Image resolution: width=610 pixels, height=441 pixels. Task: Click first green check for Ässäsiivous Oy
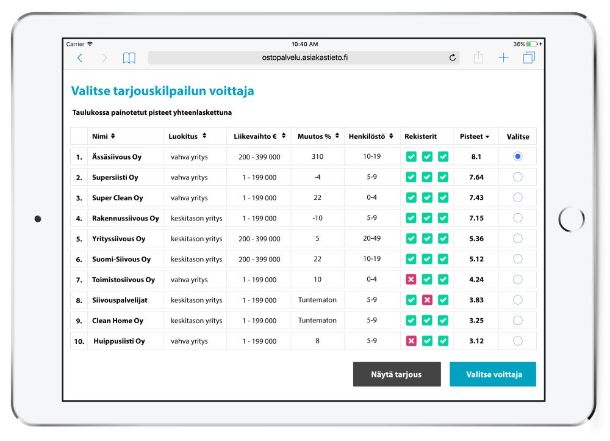click(x=411, y=156)
